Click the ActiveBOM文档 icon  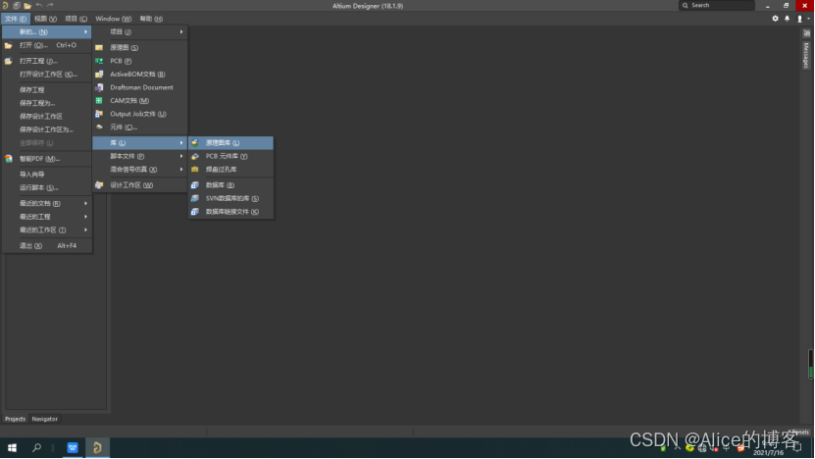99,74
